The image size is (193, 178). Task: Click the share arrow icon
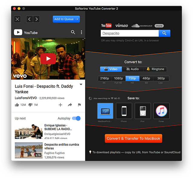70,105
